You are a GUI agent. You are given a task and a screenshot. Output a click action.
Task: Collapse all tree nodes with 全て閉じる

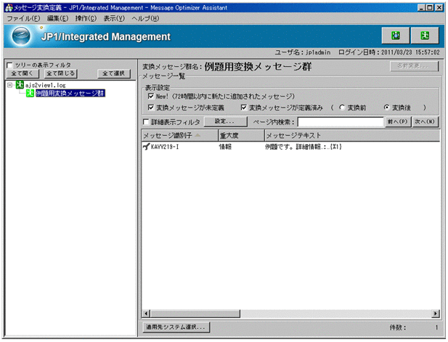click(x=59, y=73)
